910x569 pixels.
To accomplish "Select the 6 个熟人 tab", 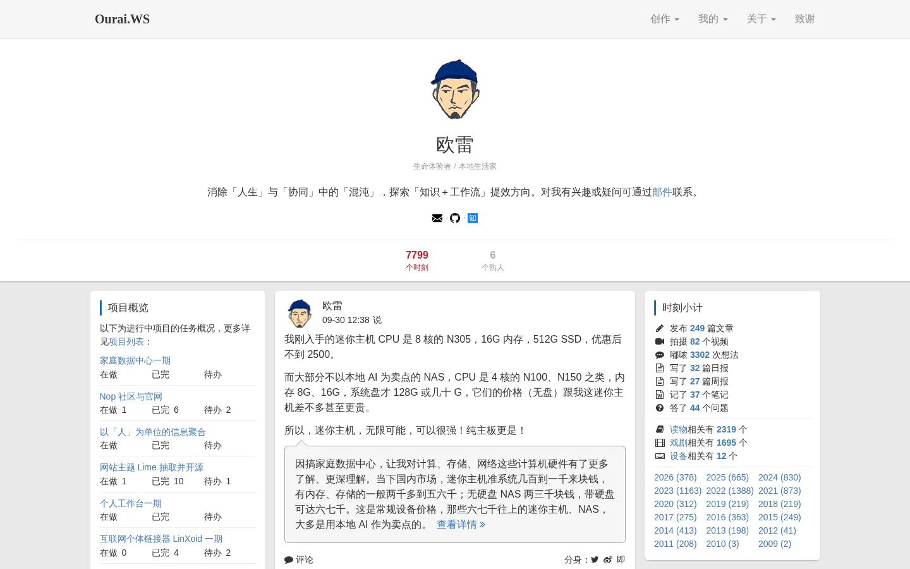I will (493, 260).
